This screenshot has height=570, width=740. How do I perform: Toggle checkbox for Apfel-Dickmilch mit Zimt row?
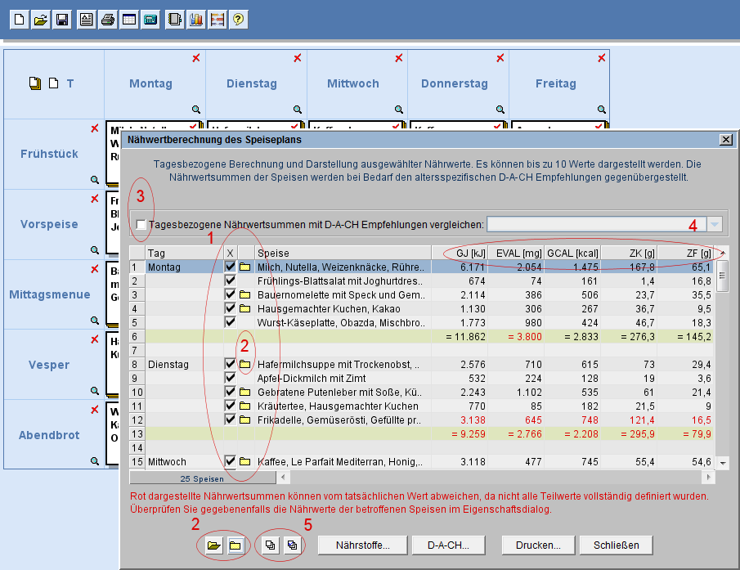pyautogui.click(x=231, y=379)
